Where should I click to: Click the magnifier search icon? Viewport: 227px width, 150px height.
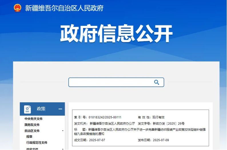pos(157,82)
